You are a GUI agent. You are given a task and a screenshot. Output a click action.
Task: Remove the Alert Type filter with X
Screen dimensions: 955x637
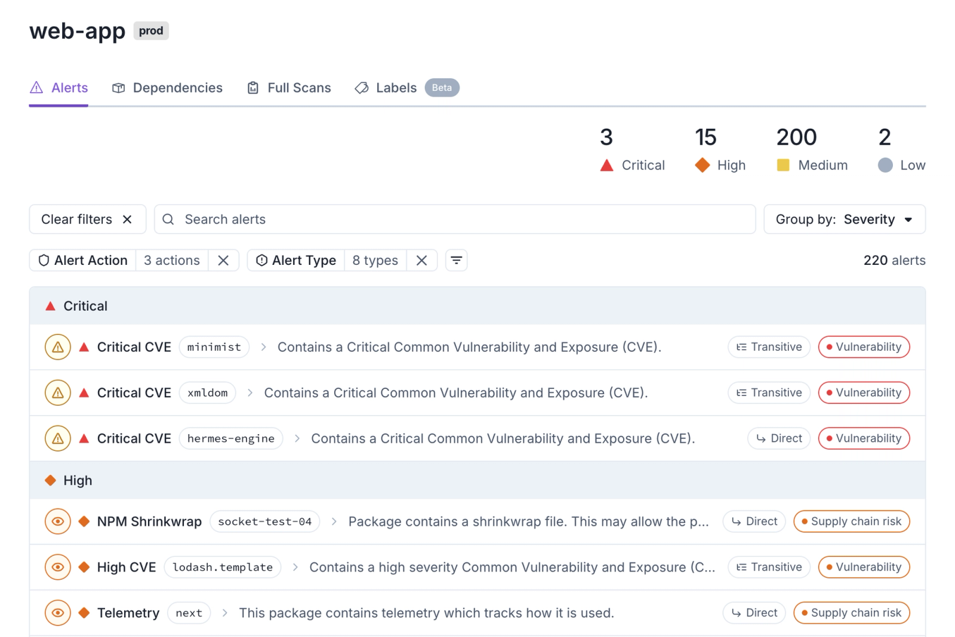(x=421, y=261)
